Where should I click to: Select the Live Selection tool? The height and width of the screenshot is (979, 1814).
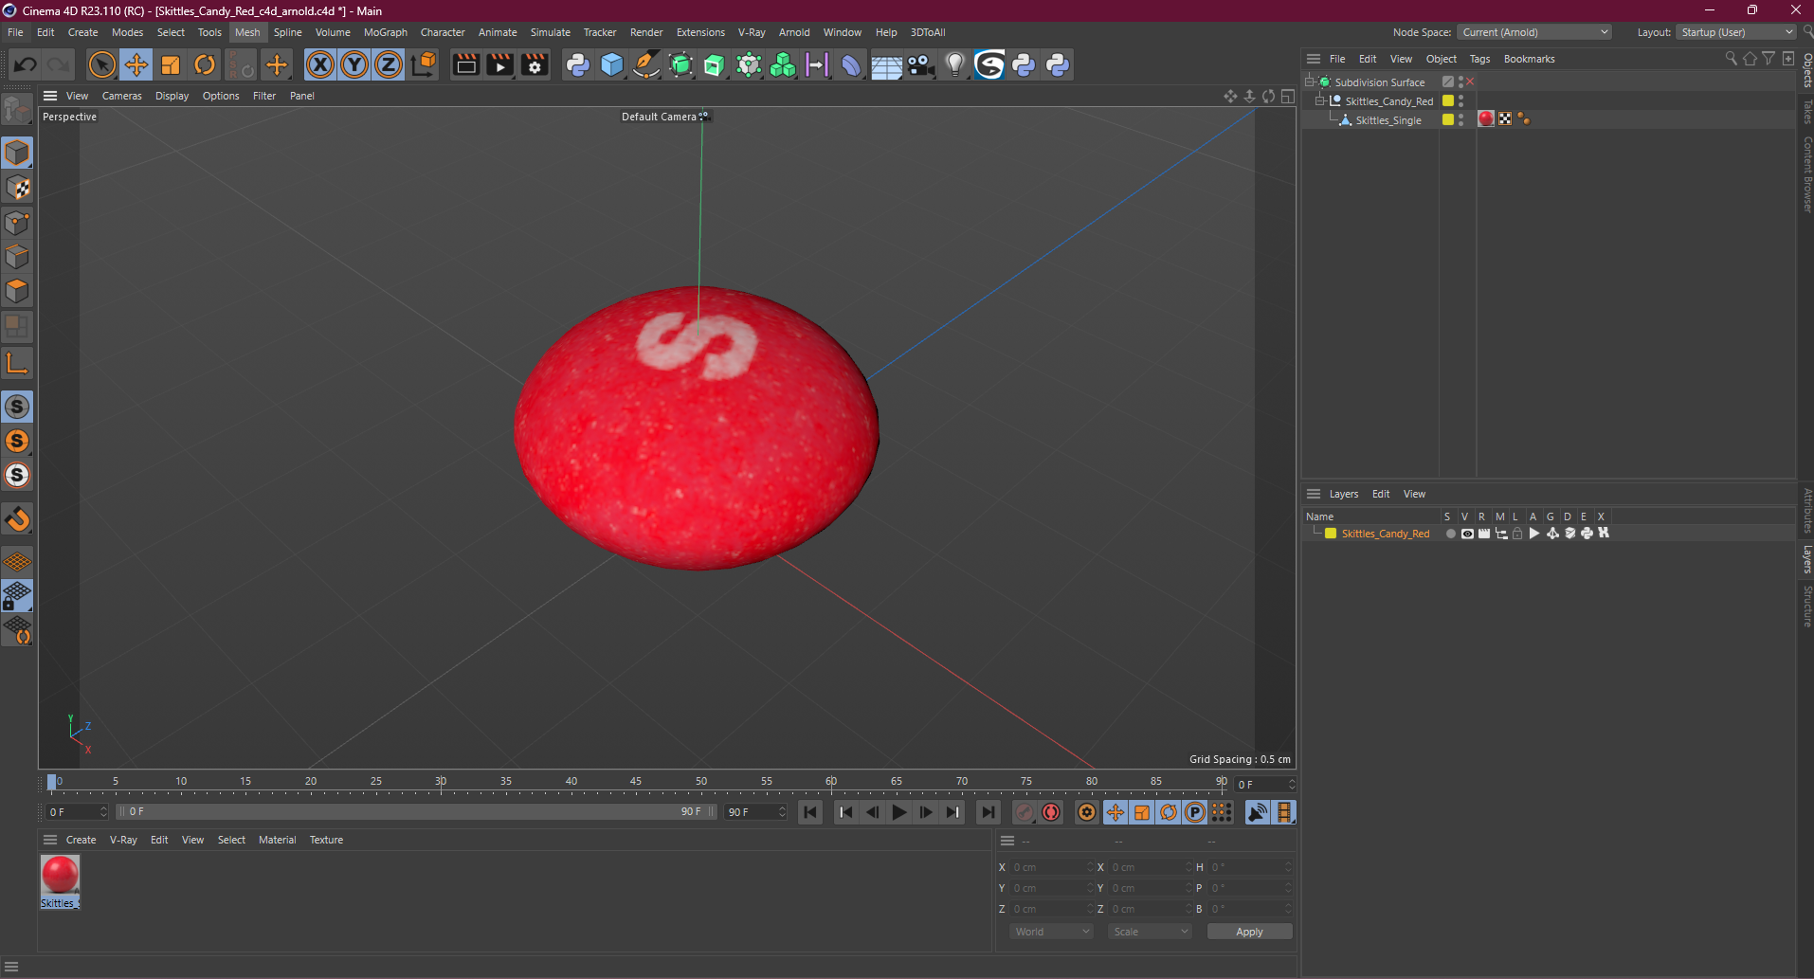click(x=101, y=64)
